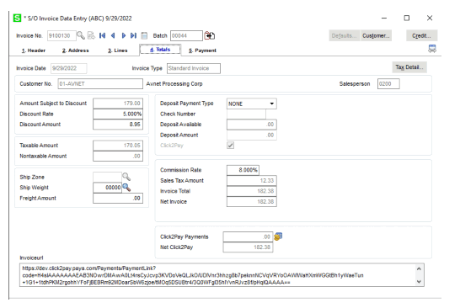
Task: Jump to the last invoice record
Action: (133, 35)
